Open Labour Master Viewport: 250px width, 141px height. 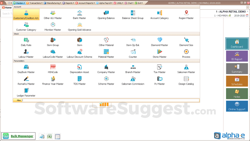point(26,54)
